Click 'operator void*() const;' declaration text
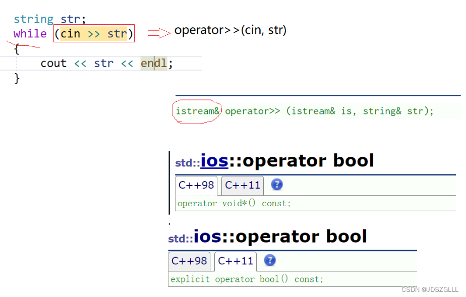Viewport: 466px width, 297px height. click(234, 203)
